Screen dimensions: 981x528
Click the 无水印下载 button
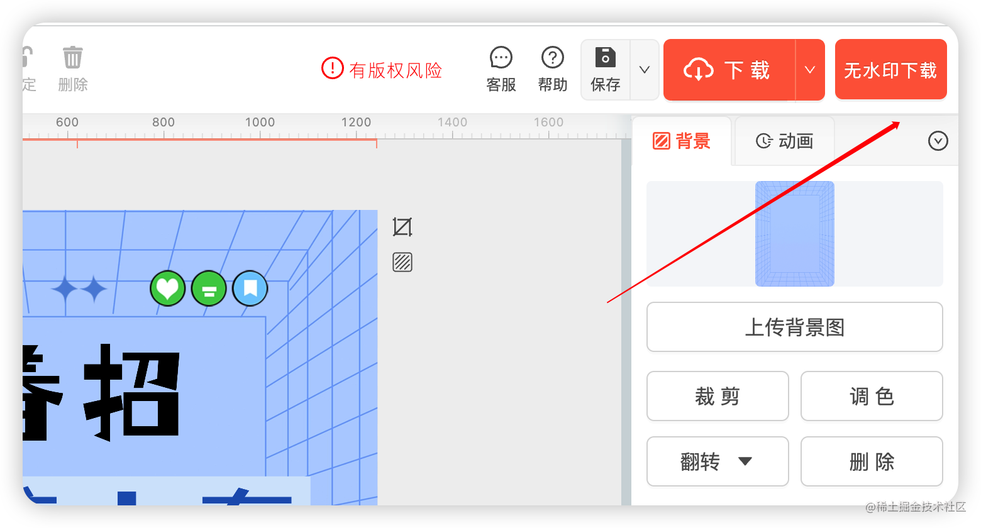890,70
